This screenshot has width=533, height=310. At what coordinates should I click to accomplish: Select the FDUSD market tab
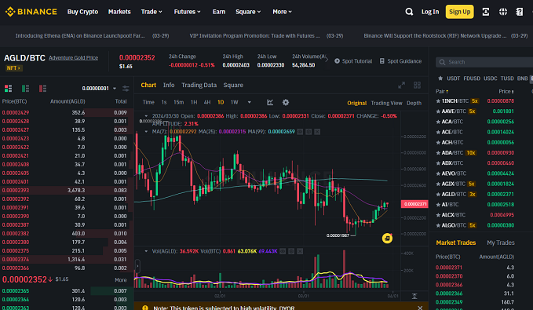tap(472, 78)
